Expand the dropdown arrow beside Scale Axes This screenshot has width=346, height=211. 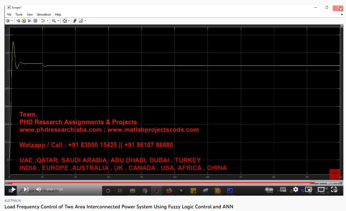(69, 21)
